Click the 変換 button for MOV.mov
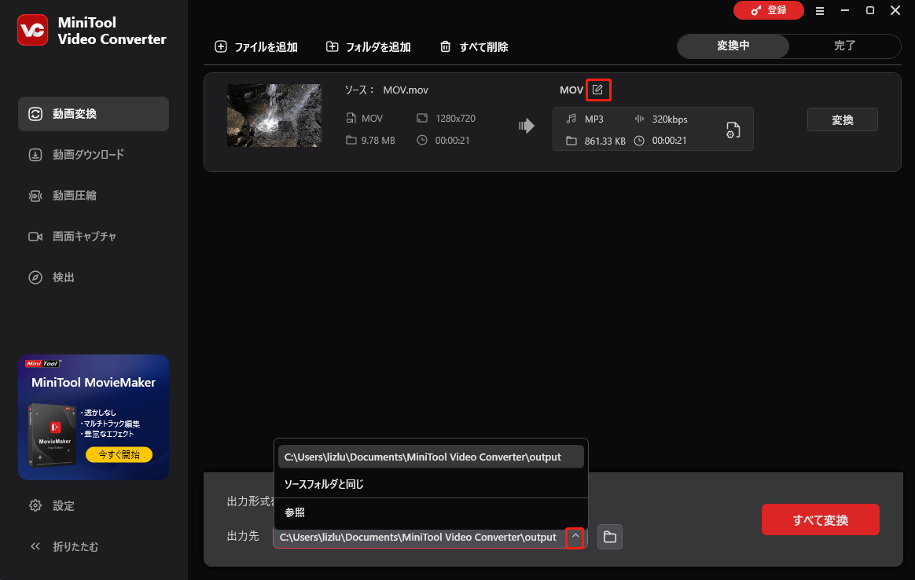915x580 pixels. click(842, 119)
